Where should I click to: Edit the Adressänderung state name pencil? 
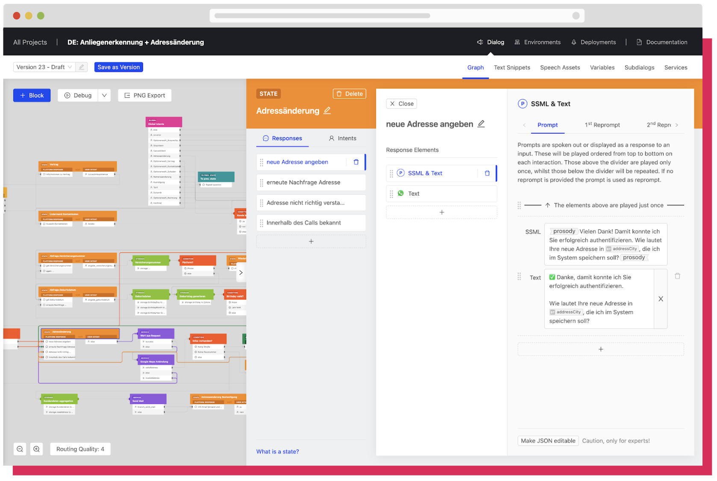click(x=327, y=111)
